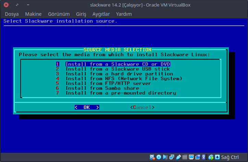Open the USB devices status icon
Viewport: 248px width, 162px height.
178,157
